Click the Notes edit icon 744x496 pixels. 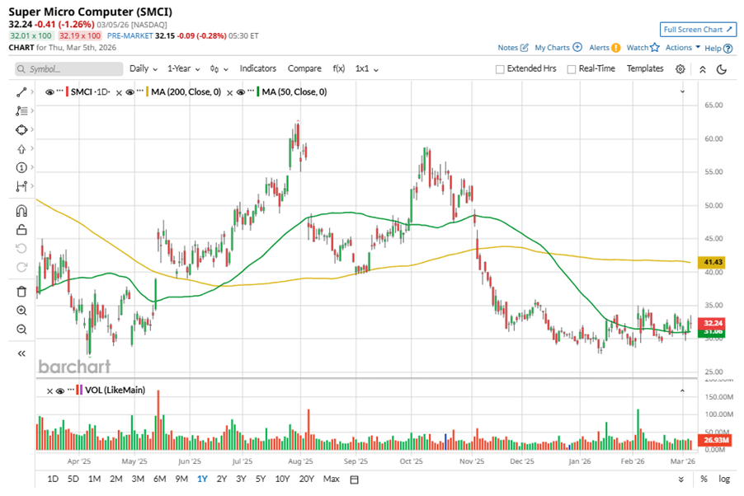click(x=525, y=48)
